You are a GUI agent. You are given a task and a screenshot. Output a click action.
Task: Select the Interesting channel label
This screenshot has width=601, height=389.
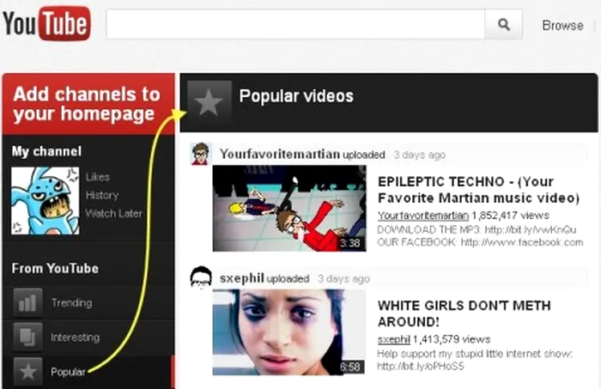pos(76,337)
